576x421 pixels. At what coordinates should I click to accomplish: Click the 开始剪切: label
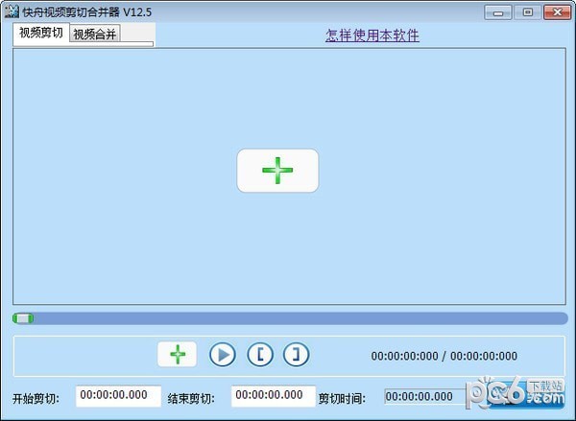click(x=36, y=399)
